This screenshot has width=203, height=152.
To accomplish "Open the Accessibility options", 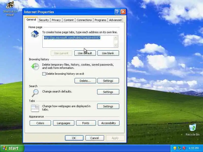I will 109,123.
